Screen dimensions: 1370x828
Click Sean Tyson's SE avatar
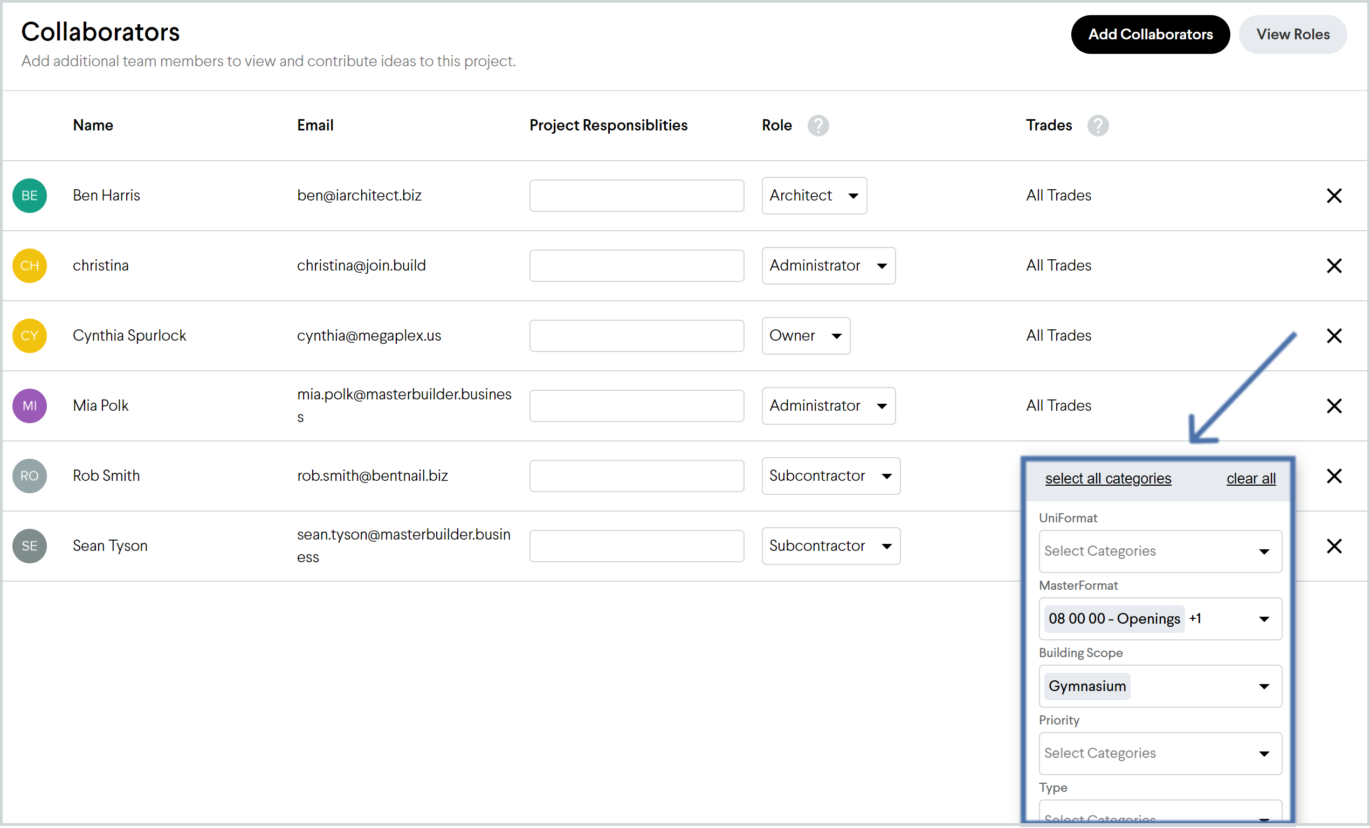(30, 546)
